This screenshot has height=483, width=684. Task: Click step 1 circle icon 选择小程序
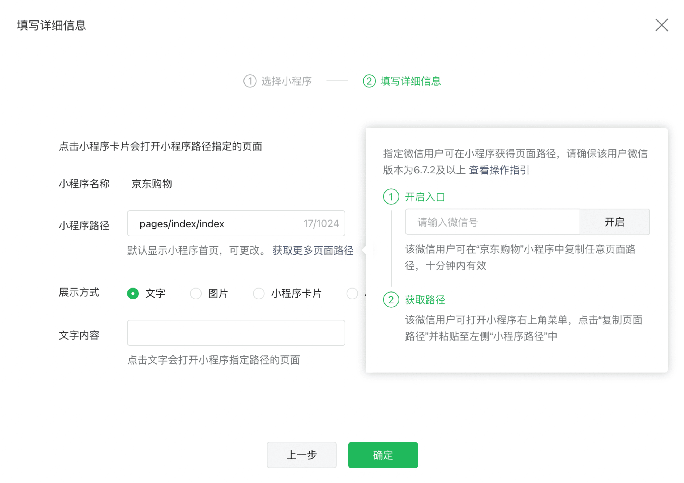coord(250,81)
